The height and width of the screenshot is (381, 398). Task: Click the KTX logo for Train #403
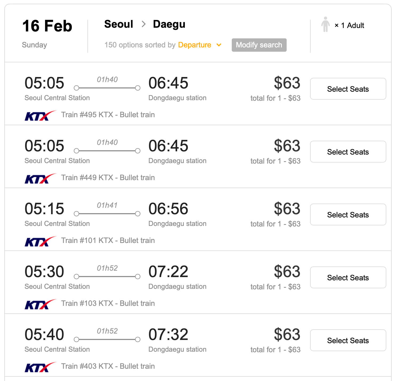pos(40,367)
